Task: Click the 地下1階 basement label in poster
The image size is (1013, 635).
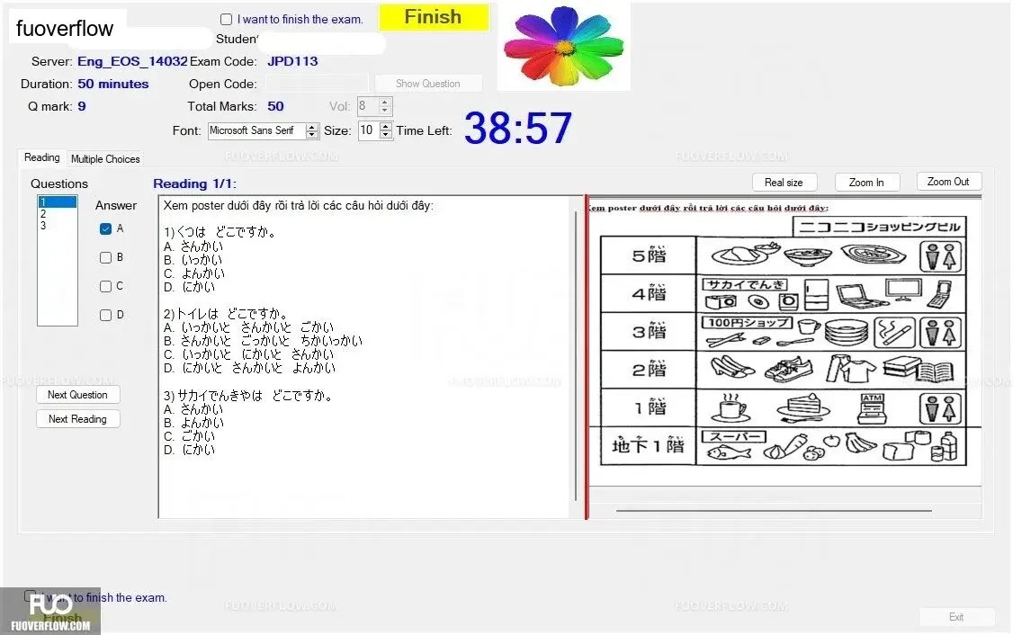Action: coord(649,445)
